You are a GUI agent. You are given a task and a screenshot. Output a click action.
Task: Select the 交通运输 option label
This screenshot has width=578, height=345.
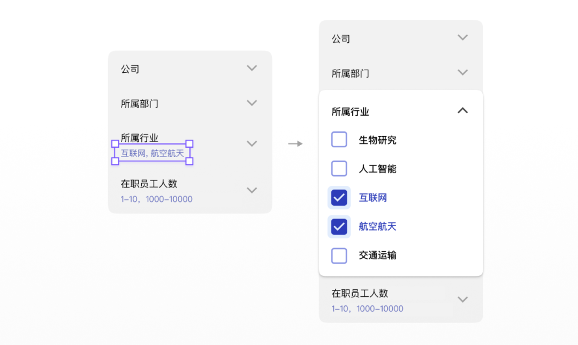click(377, 256)
